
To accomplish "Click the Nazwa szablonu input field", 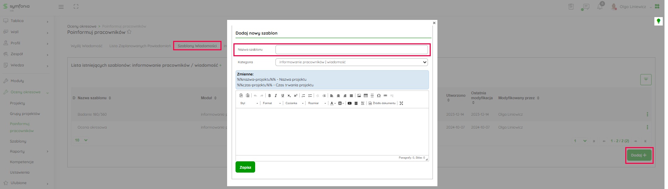I will pos(352,50).
